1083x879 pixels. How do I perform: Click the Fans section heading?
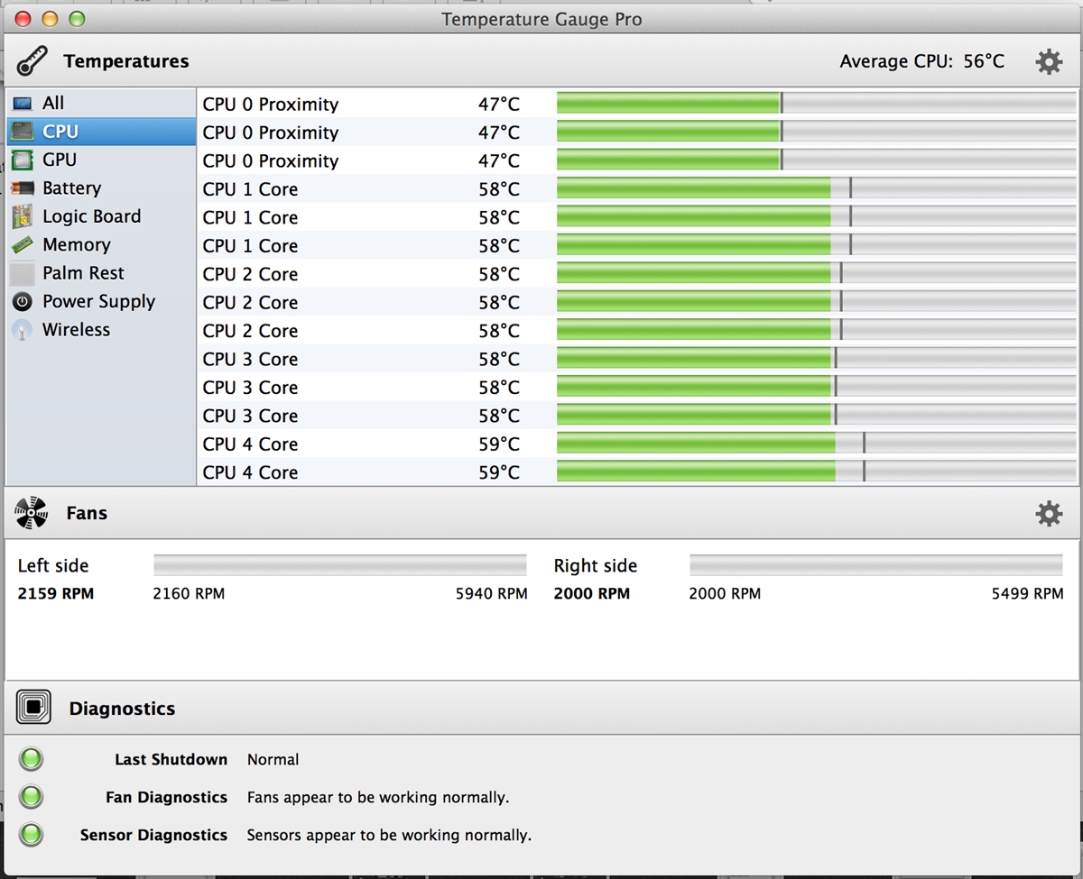click(x=87, y=513)
